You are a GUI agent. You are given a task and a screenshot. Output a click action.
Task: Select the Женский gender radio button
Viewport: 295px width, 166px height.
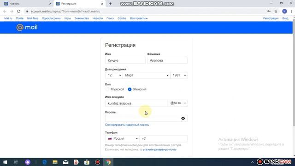coord(130,89)
